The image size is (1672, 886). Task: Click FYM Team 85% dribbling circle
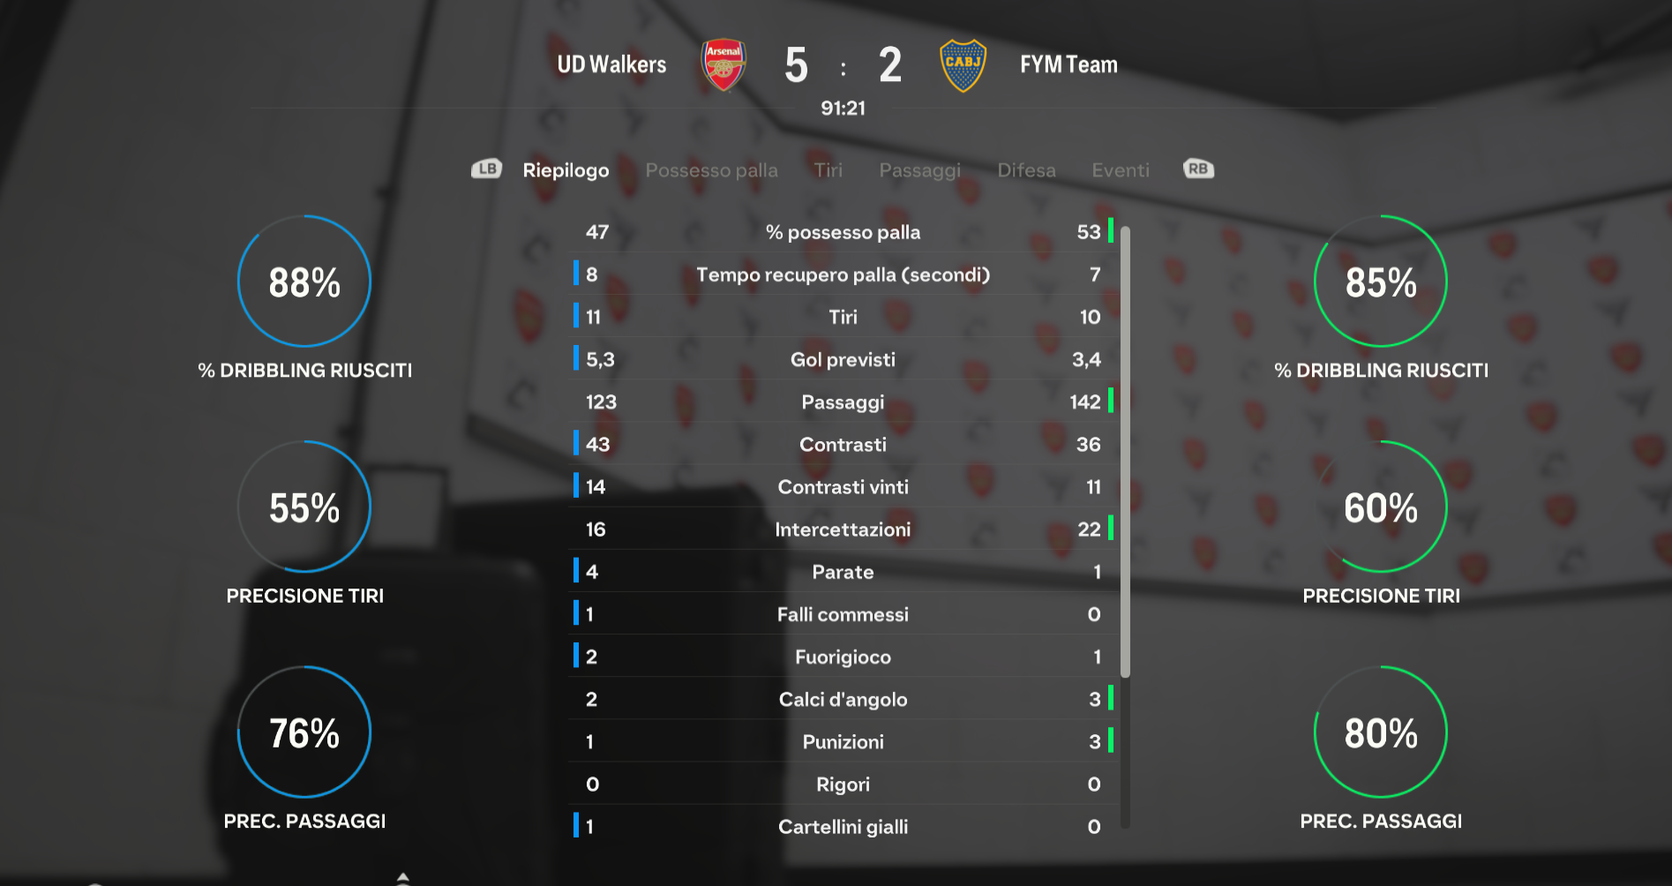[x=1381, y=282]
